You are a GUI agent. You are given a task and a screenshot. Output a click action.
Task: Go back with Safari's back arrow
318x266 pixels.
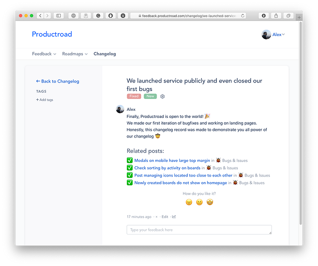(x=40, y=16)
